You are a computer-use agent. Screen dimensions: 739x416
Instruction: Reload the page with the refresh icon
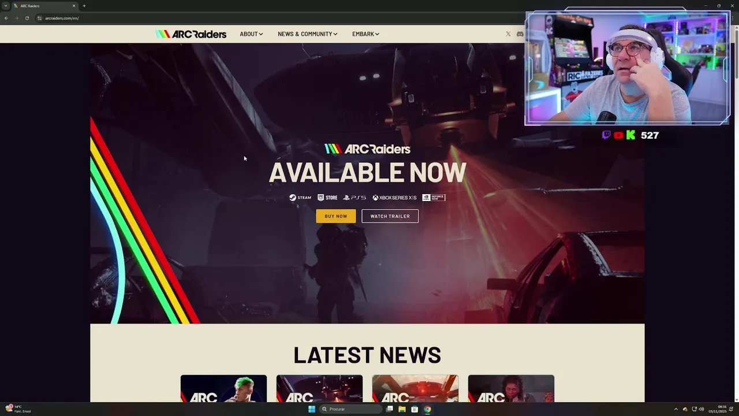click(x=27, y=18)
